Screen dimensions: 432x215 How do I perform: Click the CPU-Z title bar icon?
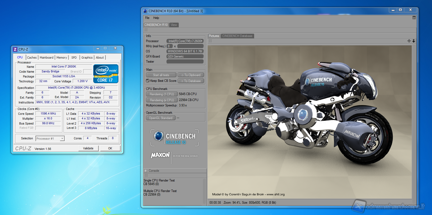point(15,49)
